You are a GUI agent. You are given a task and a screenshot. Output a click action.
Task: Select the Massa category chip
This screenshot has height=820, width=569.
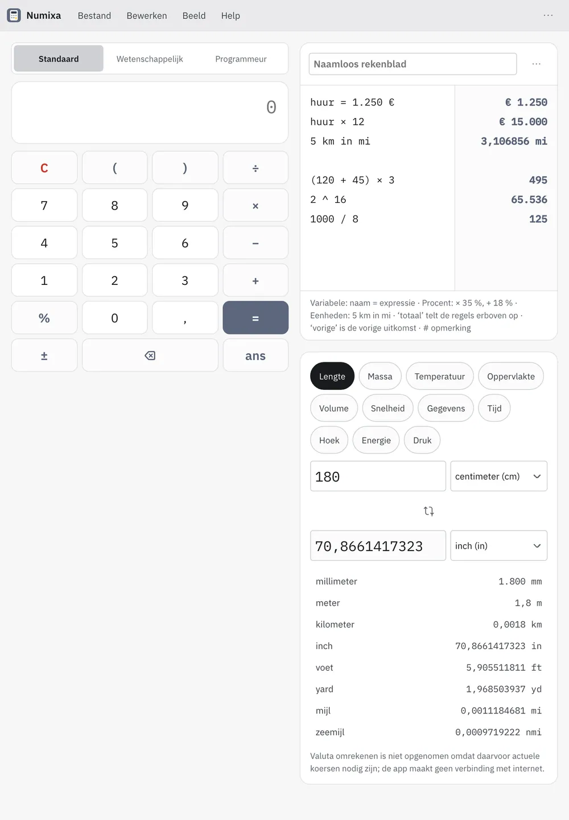[x=380, y=376]
